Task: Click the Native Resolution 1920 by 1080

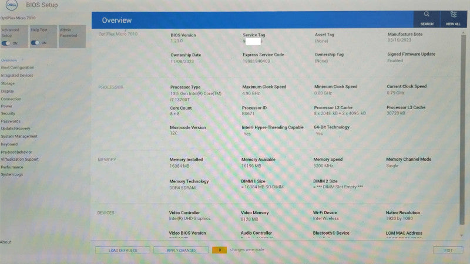Action: 399,218
